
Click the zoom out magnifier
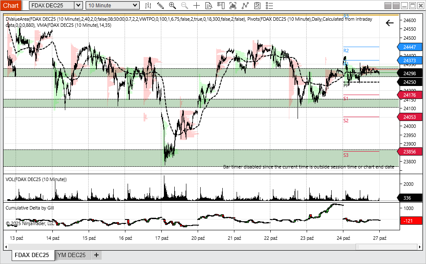(x=184, y=6)
